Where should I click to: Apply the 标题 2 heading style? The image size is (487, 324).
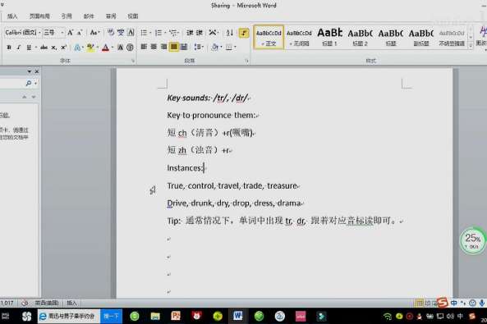pyautogui.click(x=361, y=37)
